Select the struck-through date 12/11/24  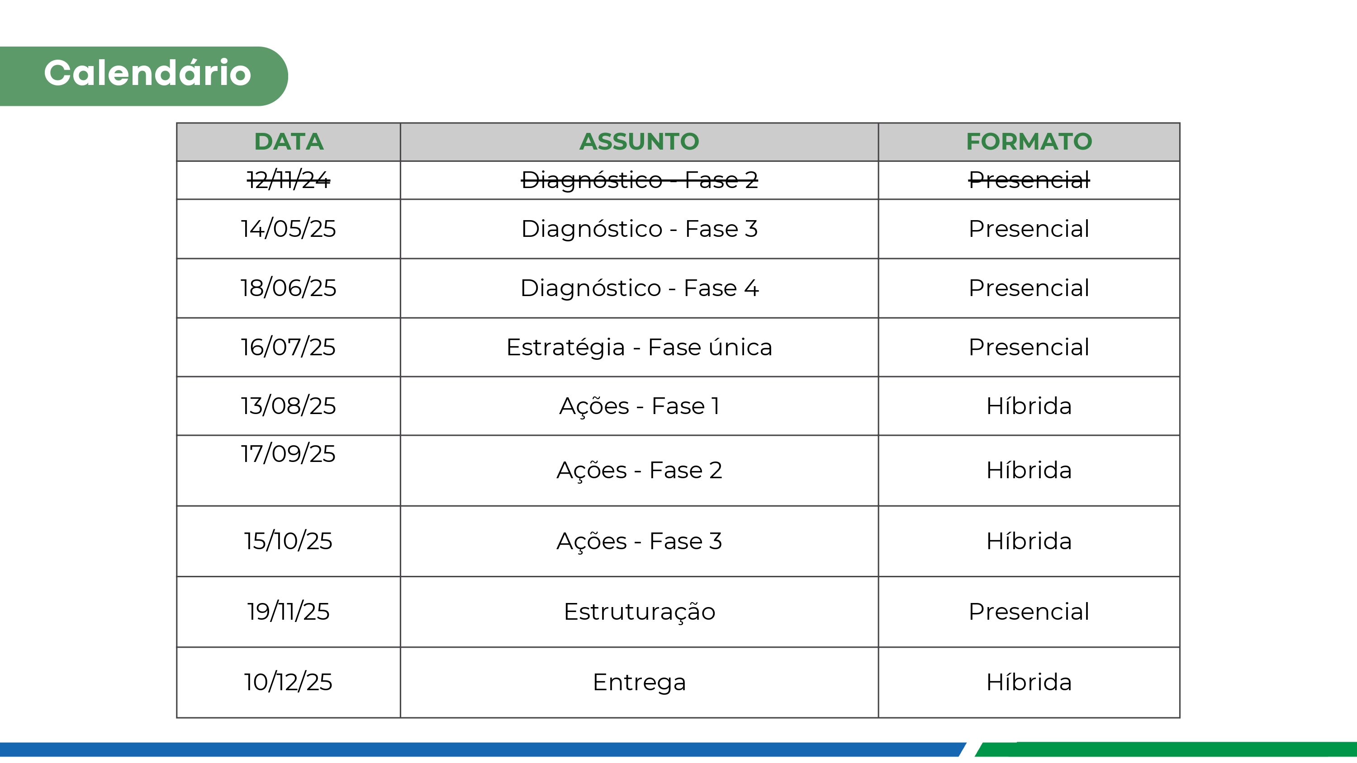289,181
